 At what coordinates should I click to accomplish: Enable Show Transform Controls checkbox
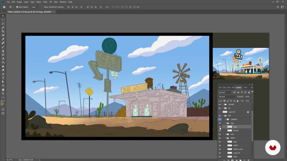coord(43,7)
